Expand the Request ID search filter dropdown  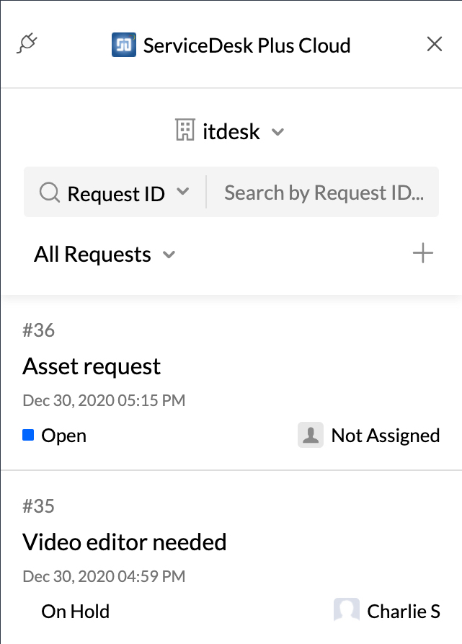(x=184, y=193)
